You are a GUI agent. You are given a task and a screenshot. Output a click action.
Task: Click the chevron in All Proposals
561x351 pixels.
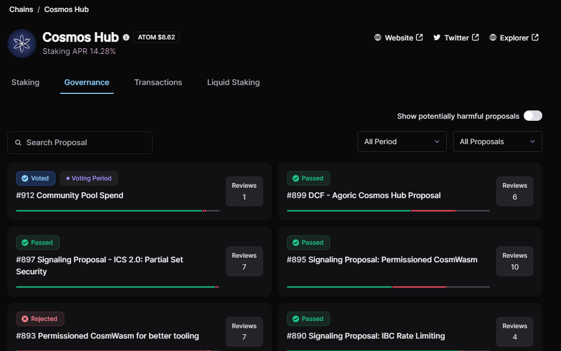click(532, 142)
